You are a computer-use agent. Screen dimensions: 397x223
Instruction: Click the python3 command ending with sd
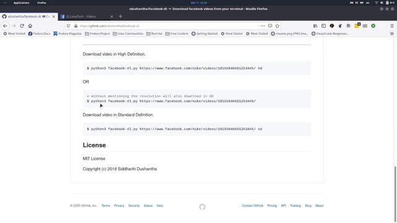tap(174, 129)
